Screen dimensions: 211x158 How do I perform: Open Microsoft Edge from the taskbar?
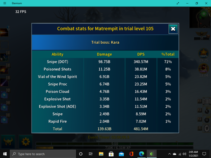tap(141, 154)
